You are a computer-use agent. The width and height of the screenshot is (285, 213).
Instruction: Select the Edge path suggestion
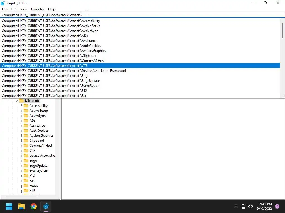coord(140,75)
